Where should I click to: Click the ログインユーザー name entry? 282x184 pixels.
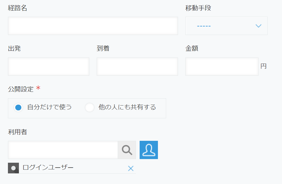coord(48,168)
